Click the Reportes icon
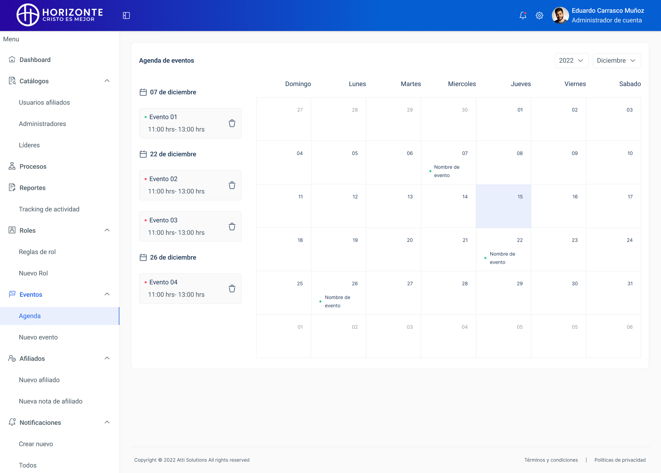 pyautogui.click(x=12, y=188)
